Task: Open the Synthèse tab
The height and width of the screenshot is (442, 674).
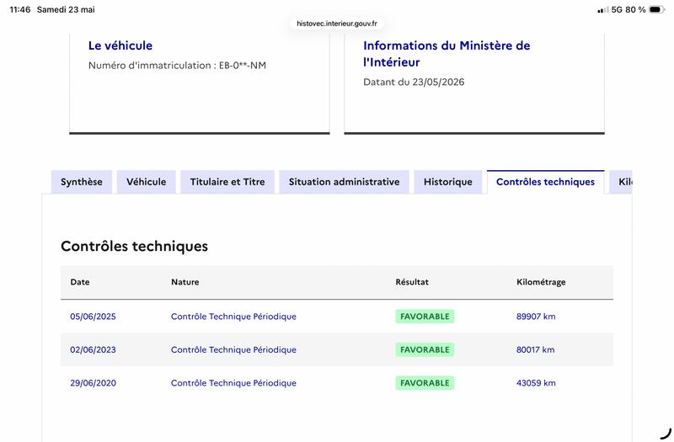Action: [82, 182]
